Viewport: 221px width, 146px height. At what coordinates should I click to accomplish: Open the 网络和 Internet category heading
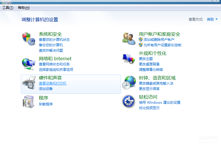coord(55,58)
